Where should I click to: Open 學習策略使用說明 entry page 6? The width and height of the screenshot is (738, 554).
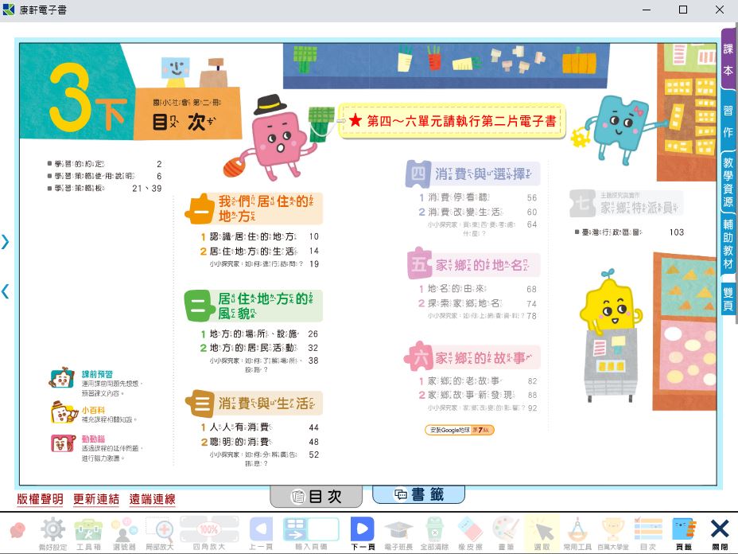pos(104,176)
